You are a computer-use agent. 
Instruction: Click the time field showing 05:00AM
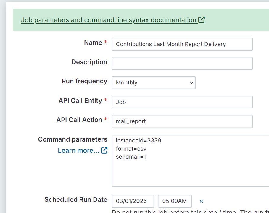click(x=175, y=201)
